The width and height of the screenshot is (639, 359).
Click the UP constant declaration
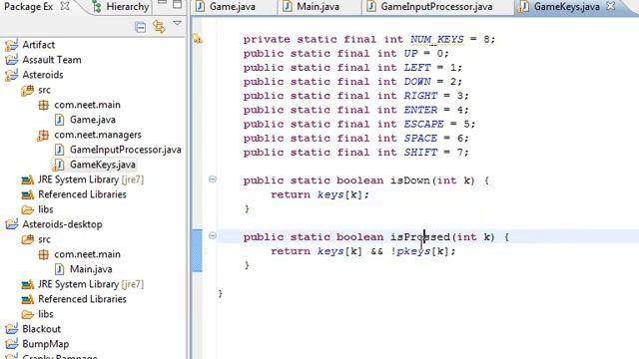point(410,53)
